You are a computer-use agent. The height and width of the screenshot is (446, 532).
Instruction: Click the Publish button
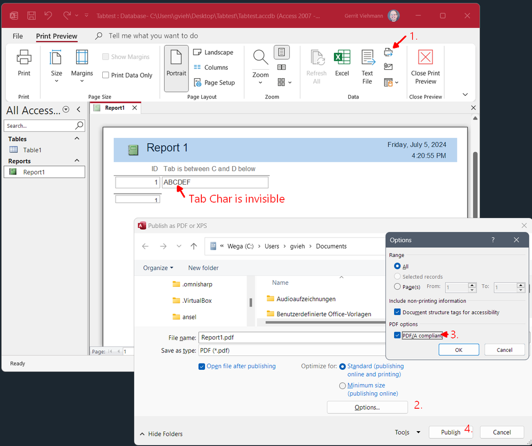(x=451, y=432)
